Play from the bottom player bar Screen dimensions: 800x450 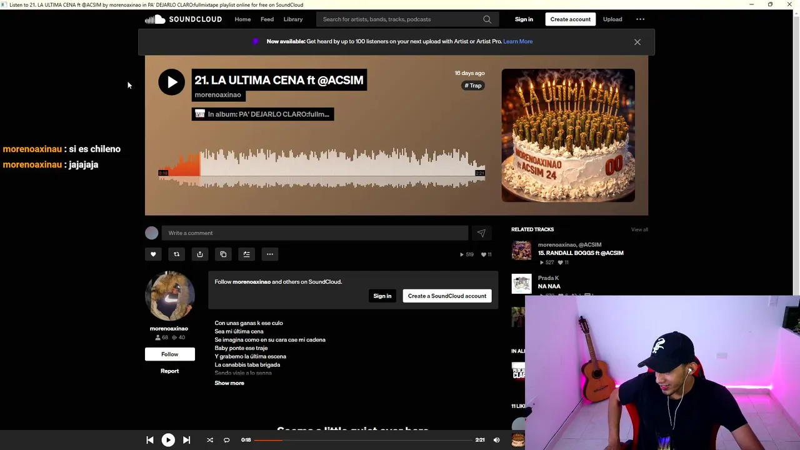168,440
